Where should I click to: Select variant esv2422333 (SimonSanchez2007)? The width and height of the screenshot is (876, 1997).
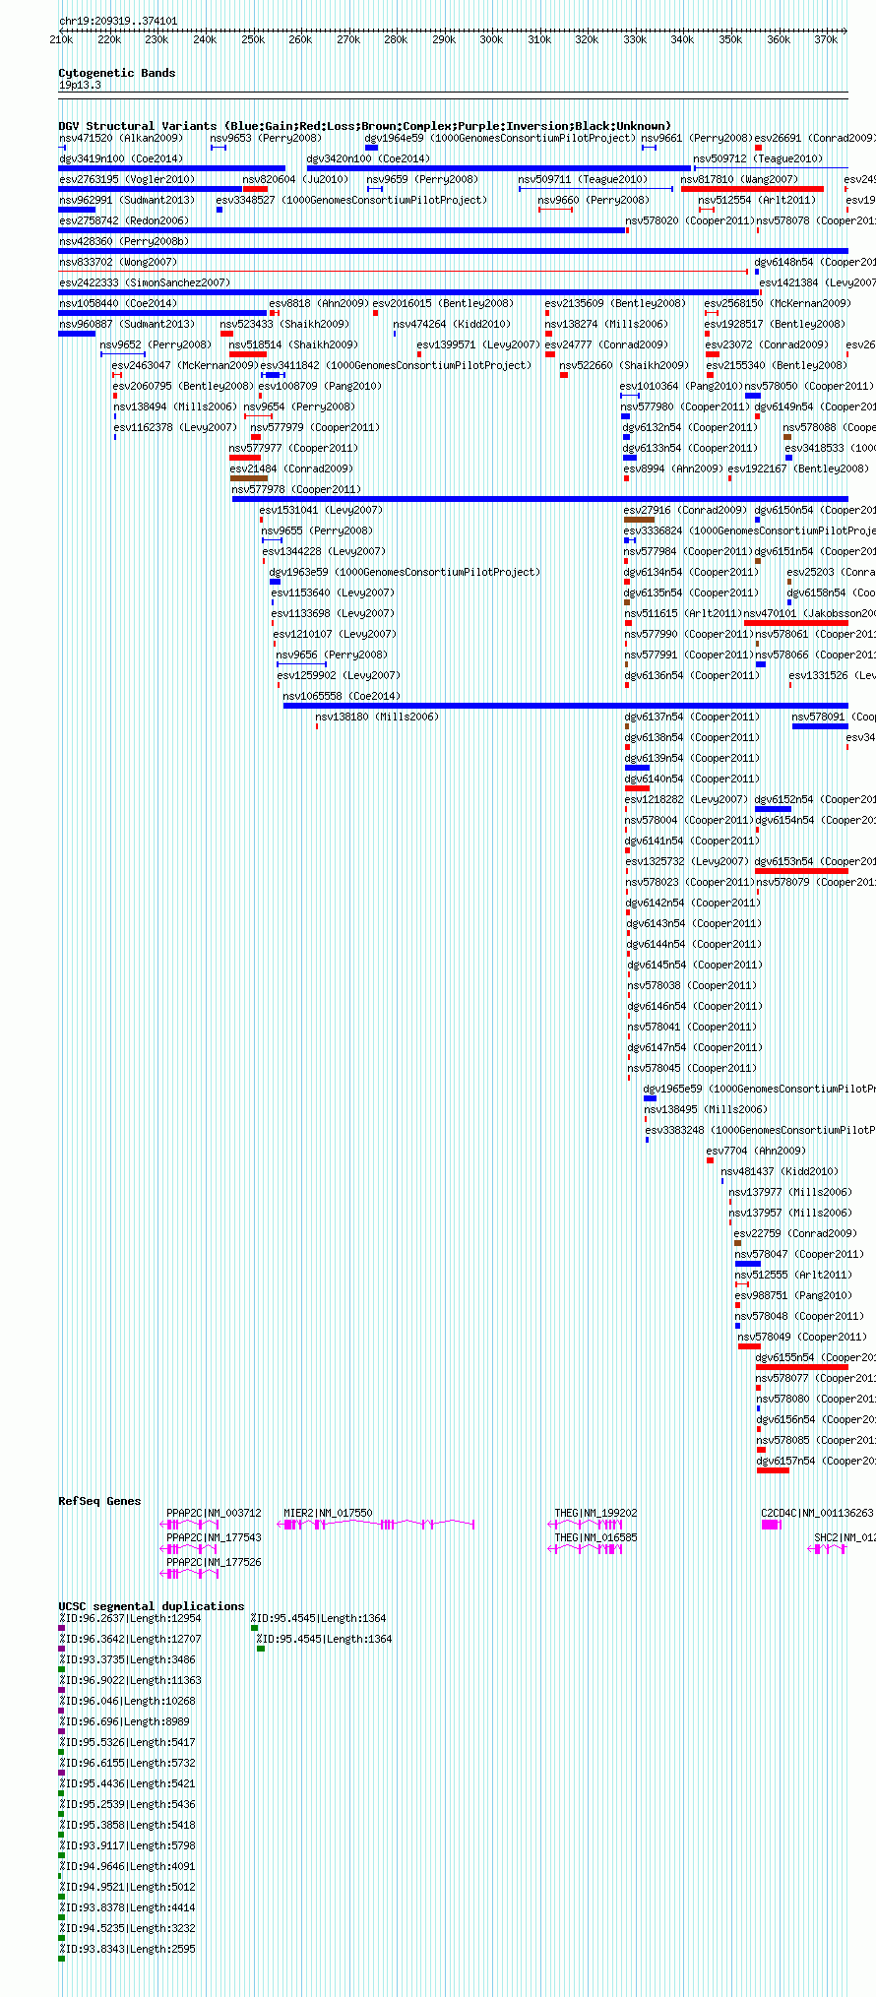145,282
